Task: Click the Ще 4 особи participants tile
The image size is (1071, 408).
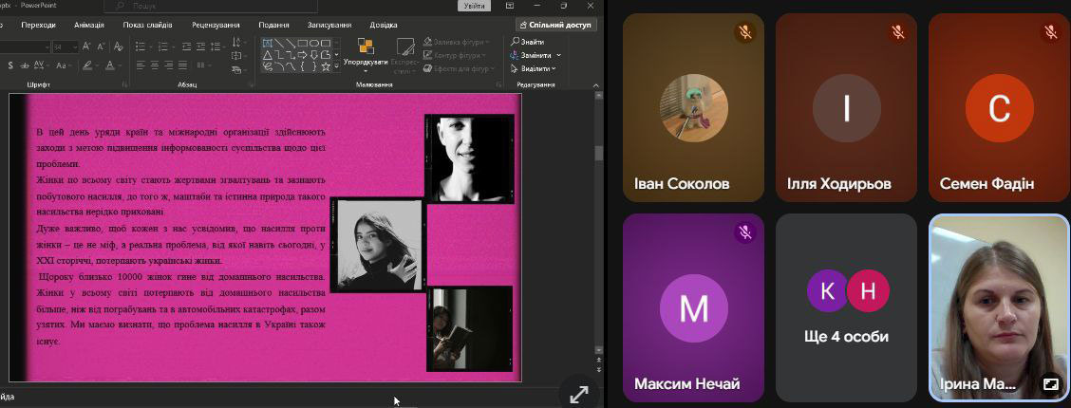Action: point(846,307)
